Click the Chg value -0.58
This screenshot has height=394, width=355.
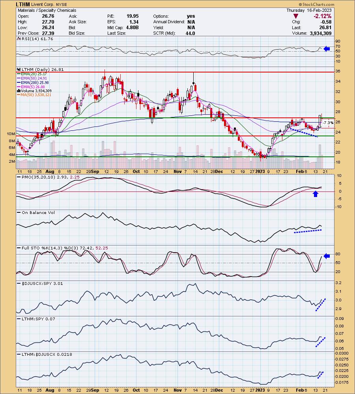[x=326, y=22]
